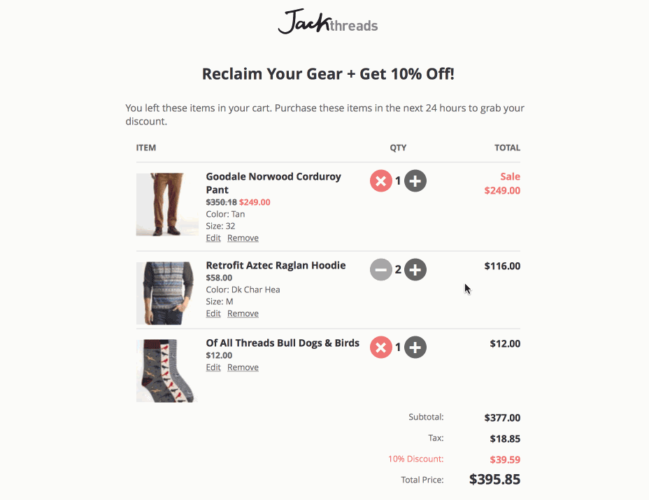Viewport: 649px width, 500px height.
Task: Click the Sale $249.00 total price
Action: [502, 183]
